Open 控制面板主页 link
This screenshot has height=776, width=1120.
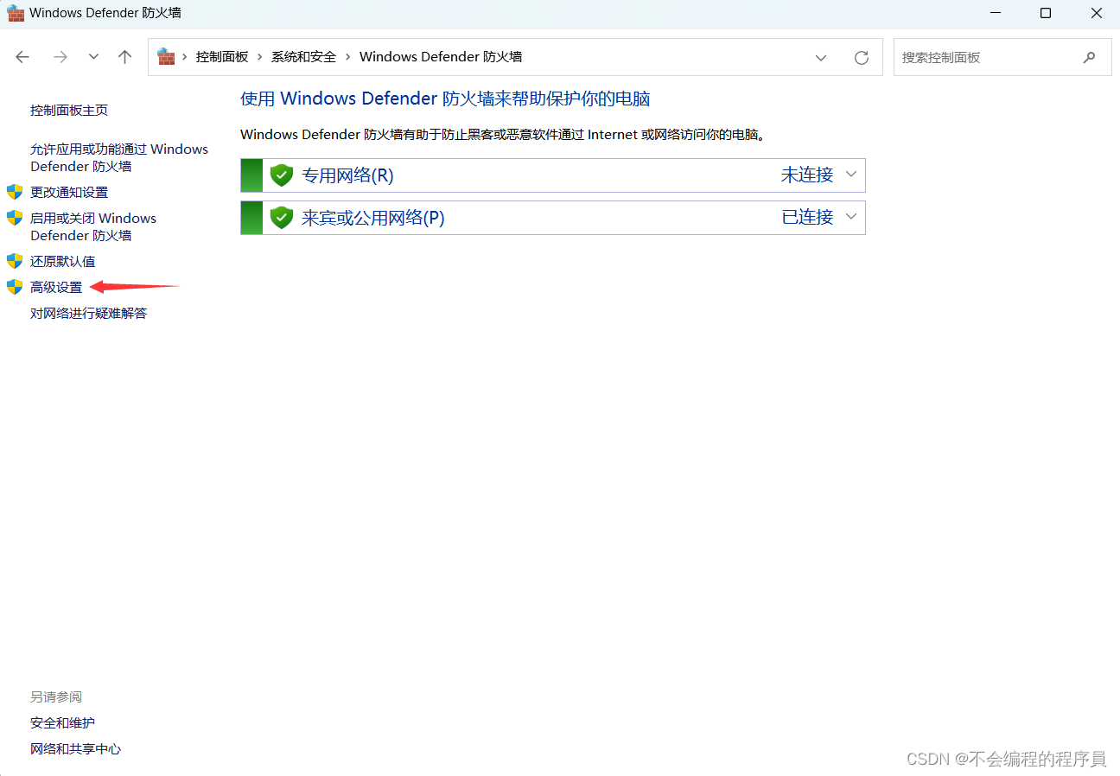69,111
